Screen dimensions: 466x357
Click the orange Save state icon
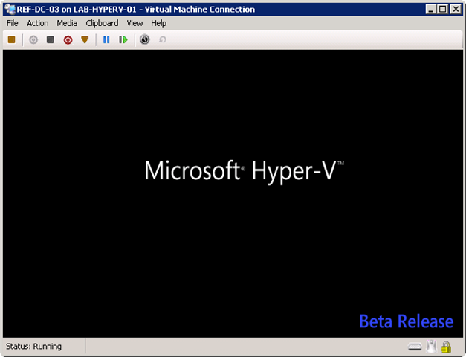tap(85, 39)
